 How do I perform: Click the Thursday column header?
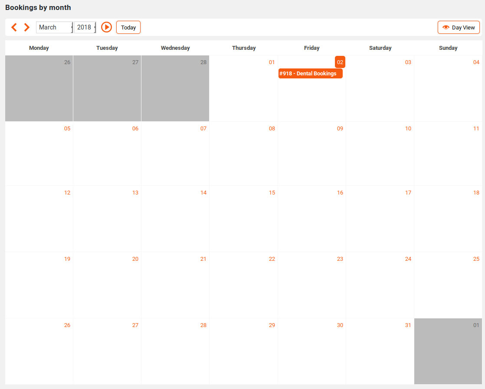point(244,48)
